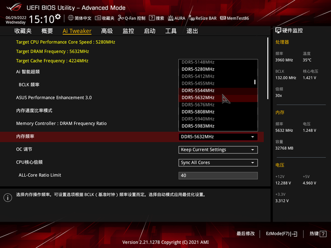Click the globe language icon
Viewport: 331px width, 248px height.
click(71, 18)
